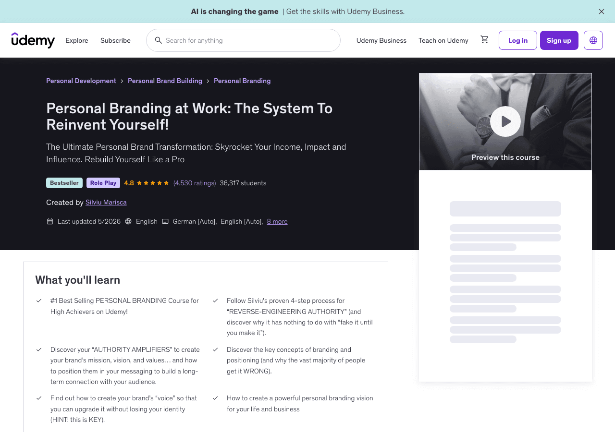
Task: Click the chevron after Personal Brand Building breadcrumb
Action: coord(208,81)
